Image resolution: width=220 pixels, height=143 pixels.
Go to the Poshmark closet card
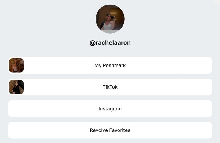110,65
